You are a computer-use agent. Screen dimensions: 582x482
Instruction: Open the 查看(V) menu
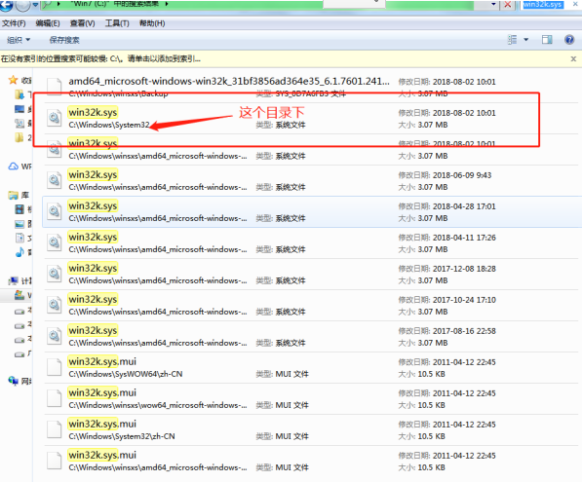pyautogui.click(x=83, y=23)
